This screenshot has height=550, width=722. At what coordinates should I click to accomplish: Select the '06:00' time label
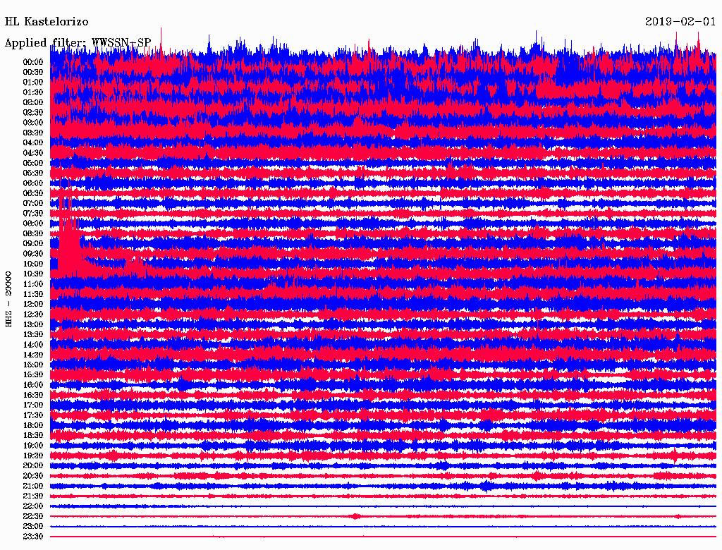33,183
